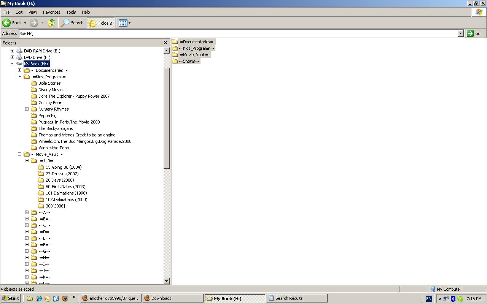Viewport: 487px width, 304px height.
Task: Launch Firefox from Quick Launch
Action: click(x=65, y=298)
